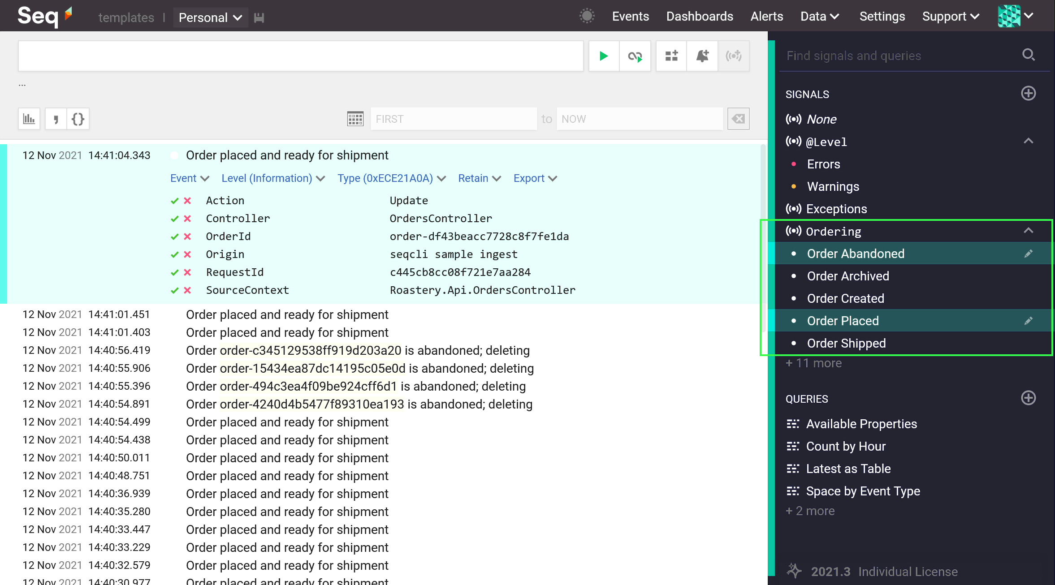Edit the Order Placed signal pencil
Screen dimensions: 1055x585
click(x=1028, y=321)
